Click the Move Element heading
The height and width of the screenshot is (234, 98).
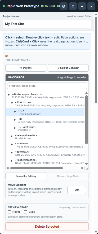(x=17, y=185)
